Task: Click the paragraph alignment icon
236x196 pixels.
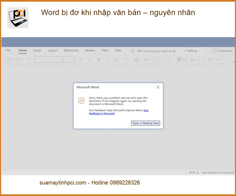Action: 179,59
